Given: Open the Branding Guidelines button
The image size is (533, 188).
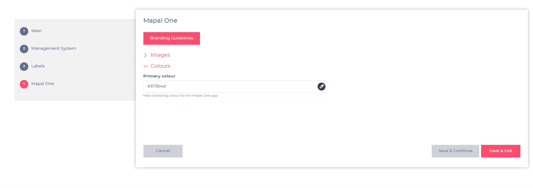Looking at the screenshot, I should [x=172, y=38].
